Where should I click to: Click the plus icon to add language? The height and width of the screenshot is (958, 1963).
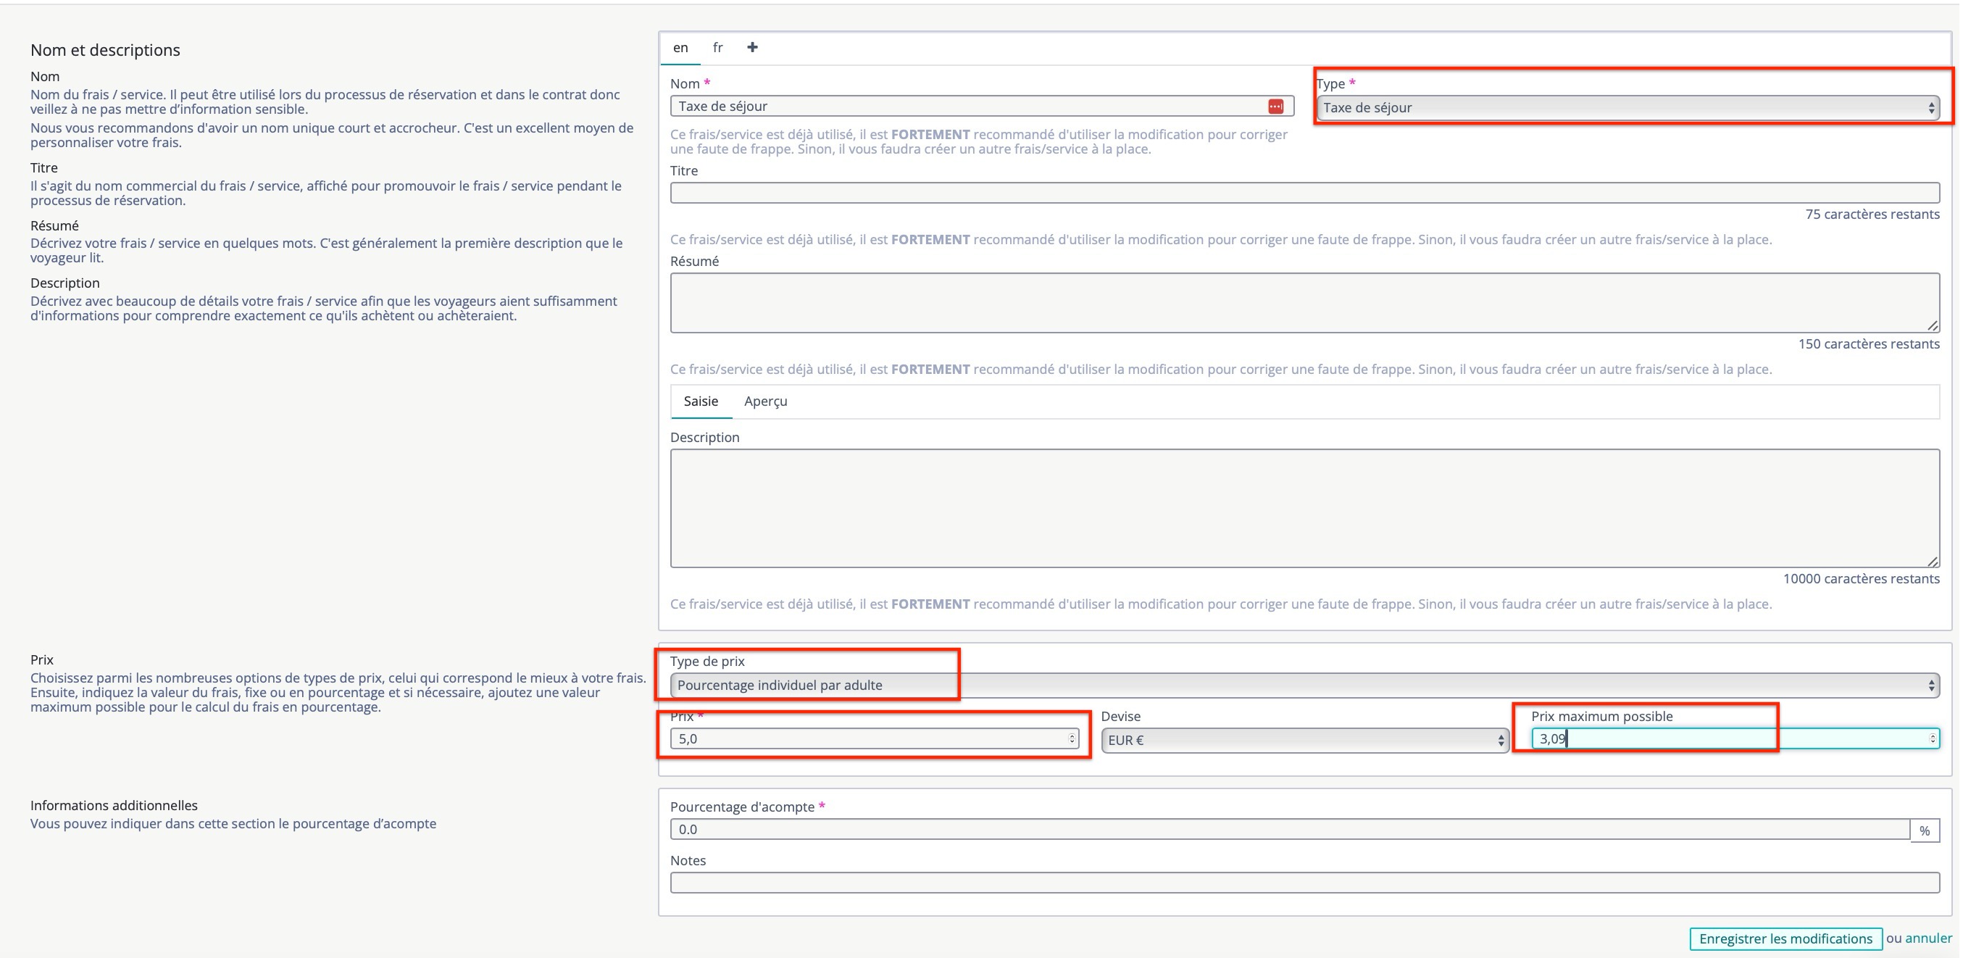point(752,47)
